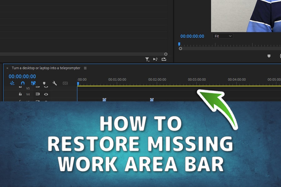Enable Snap with the magnet icon

22,83
